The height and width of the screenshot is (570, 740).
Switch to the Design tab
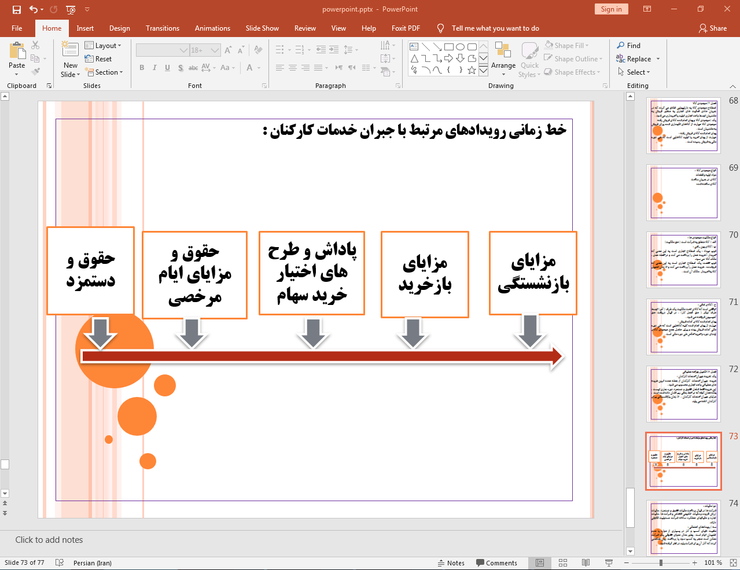coord(120,28)
